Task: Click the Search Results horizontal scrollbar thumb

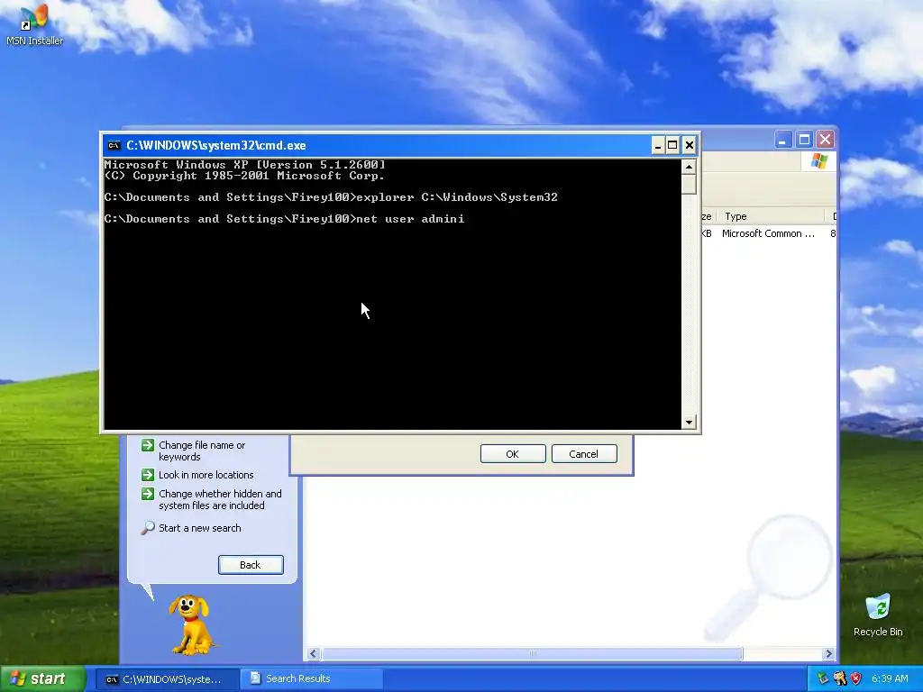Action: pos(532,654)
